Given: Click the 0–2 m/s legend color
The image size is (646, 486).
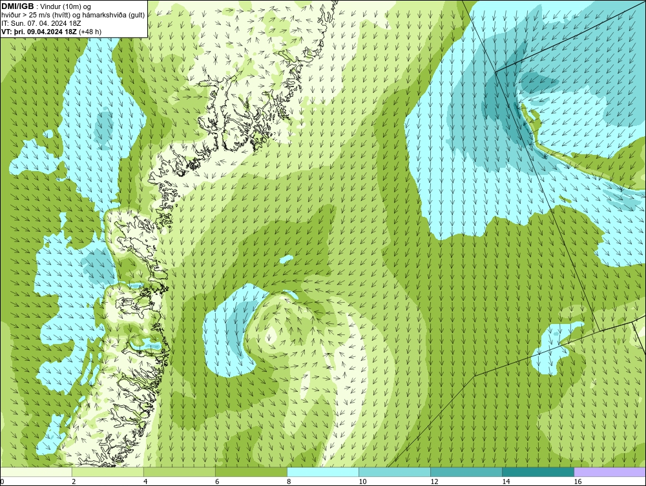Looking at the screenshot, I should point(36,472).
